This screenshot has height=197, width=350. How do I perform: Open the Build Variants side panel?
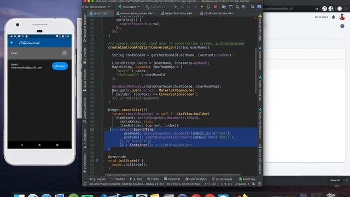[85, 80]
